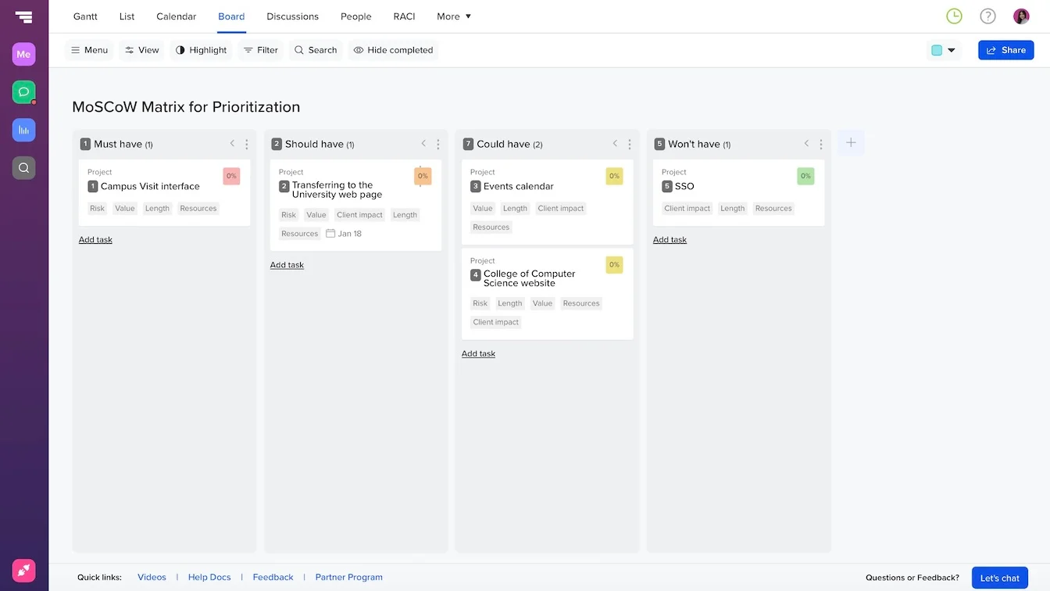The image size is (1050, 591).
Task: Open the Partner Program link
Action: [348, 577]
